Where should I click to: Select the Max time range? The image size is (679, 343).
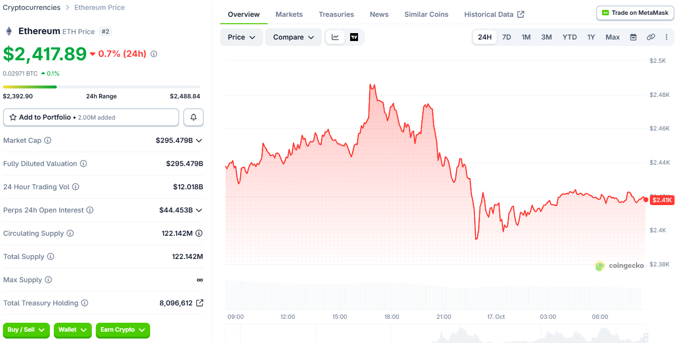(613, 37)
